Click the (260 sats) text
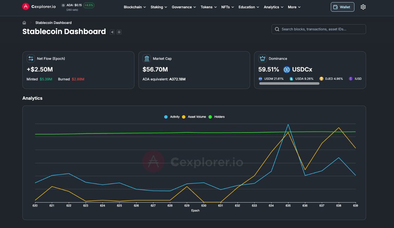The height and width of the screenshot is (228, 394). tap(72, 10)
